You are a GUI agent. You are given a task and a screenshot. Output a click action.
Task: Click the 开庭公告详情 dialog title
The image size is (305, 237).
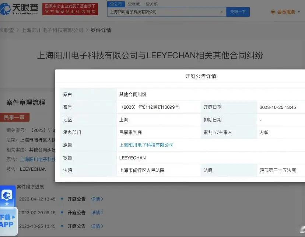coord(201,76)
